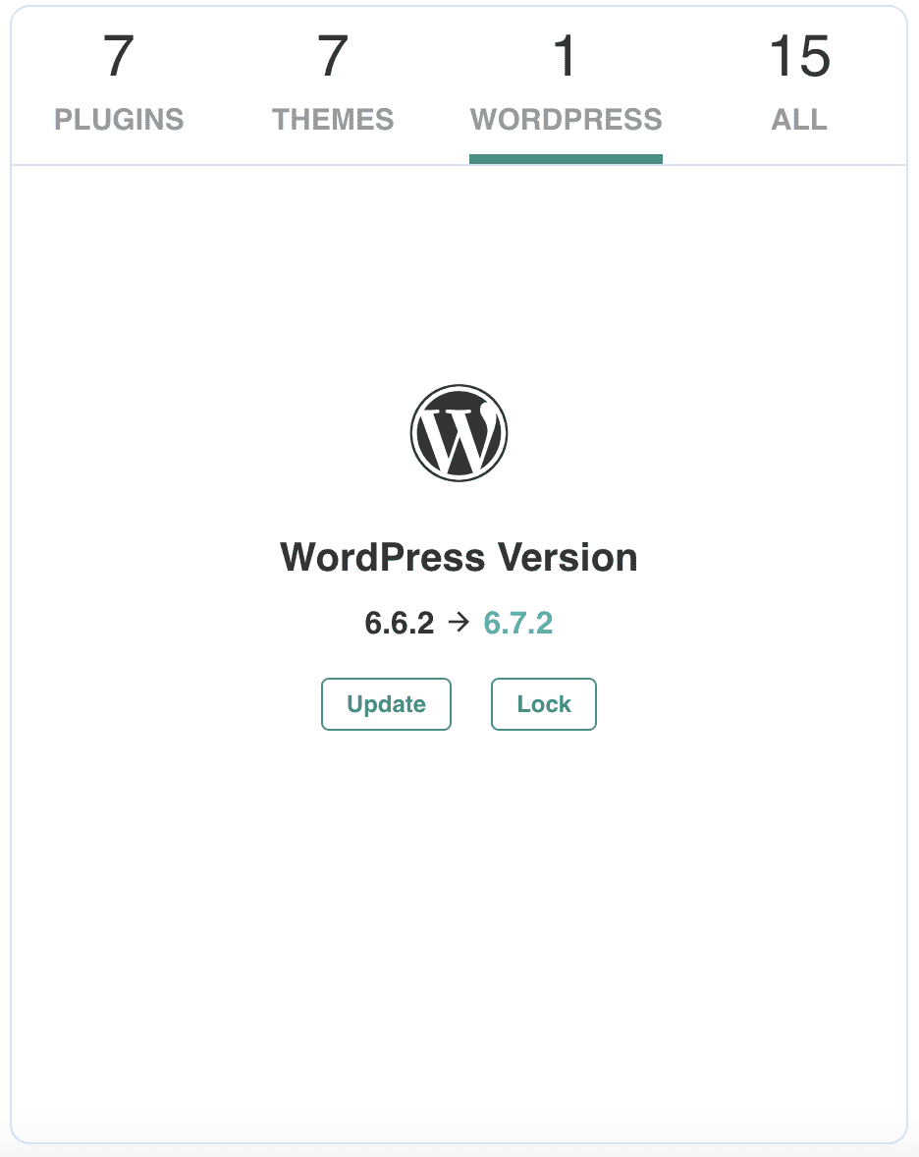919x1157 pixels.
Task: Switch to the Plugins tab
Action: pos(119,85)
